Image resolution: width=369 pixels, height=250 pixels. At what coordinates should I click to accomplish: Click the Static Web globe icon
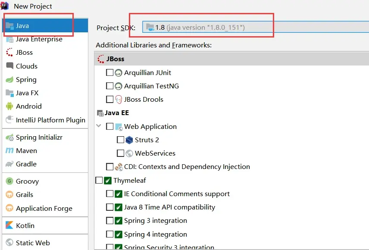[9, 242]
